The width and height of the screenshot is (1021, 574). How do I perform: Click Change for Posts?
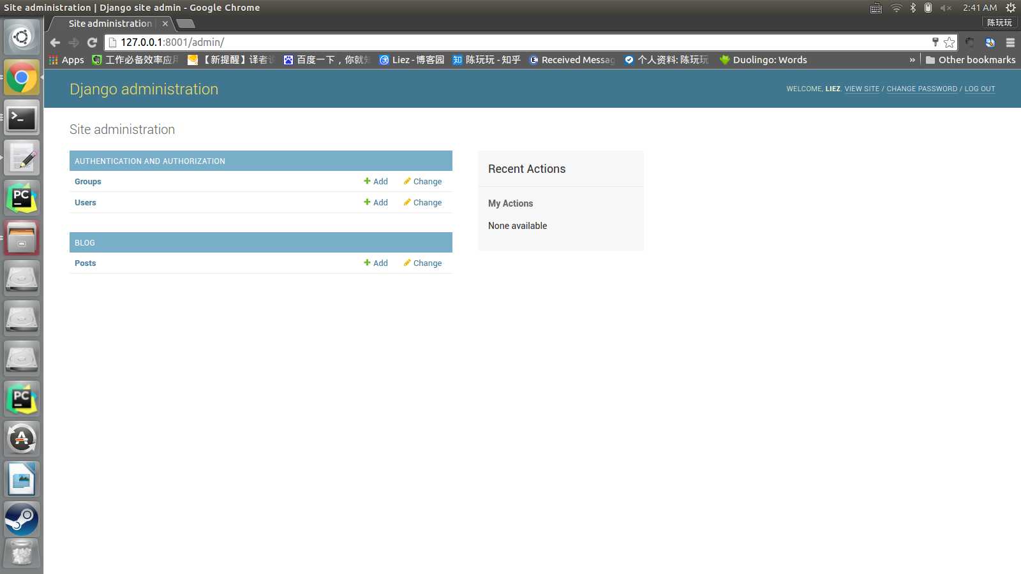click(x=422, y=263)
